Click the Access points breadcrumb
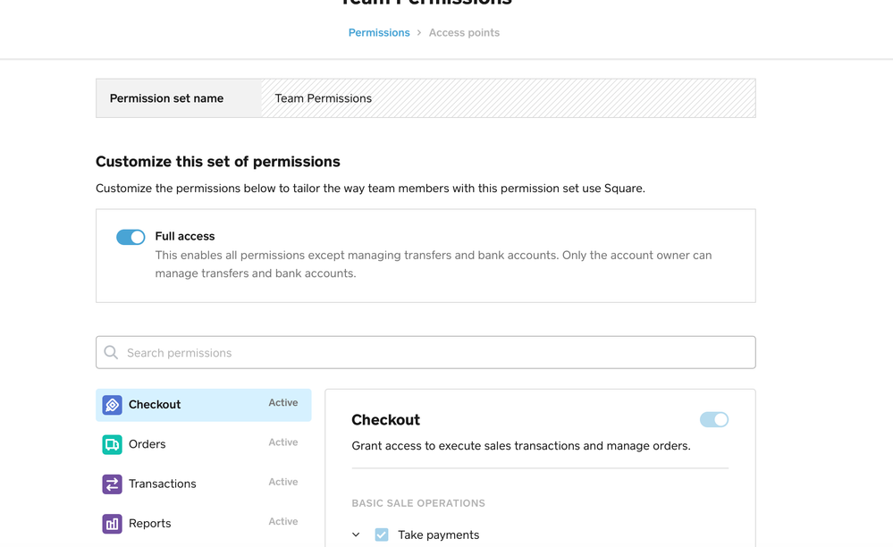Viewport: 893px width, 547px height. 464,33
